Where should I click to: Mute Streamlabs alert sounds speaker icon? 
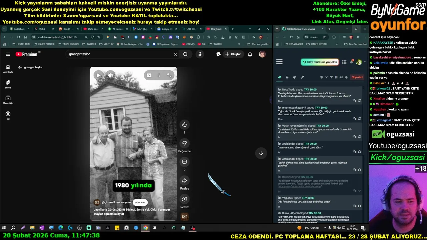click(341, 77)
